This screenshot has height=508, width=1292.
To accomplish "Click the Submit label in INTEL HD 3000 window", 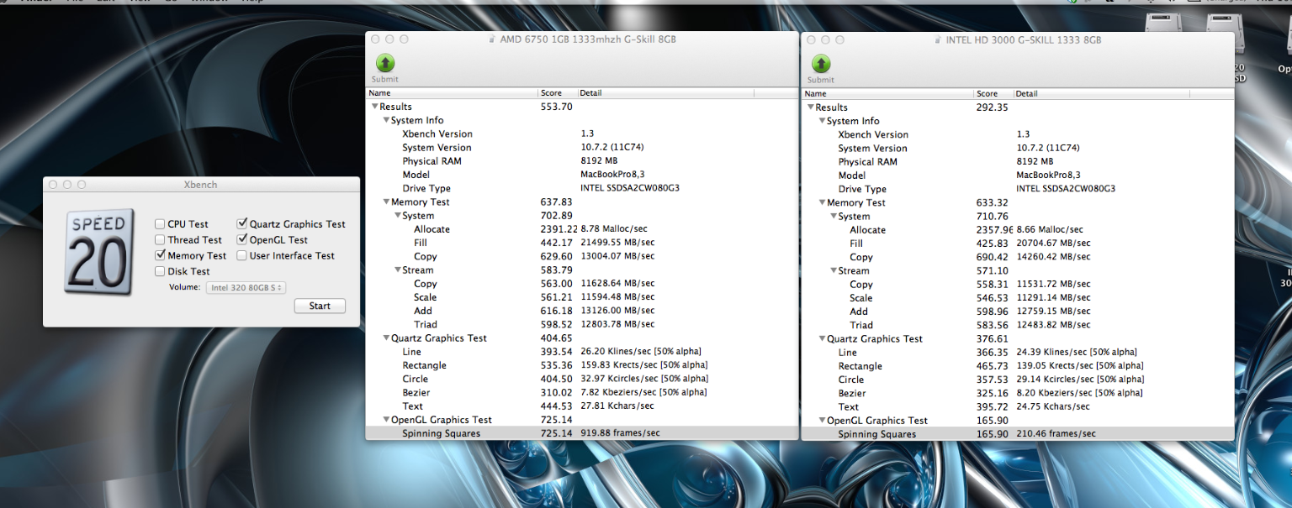I will point(821,80).
